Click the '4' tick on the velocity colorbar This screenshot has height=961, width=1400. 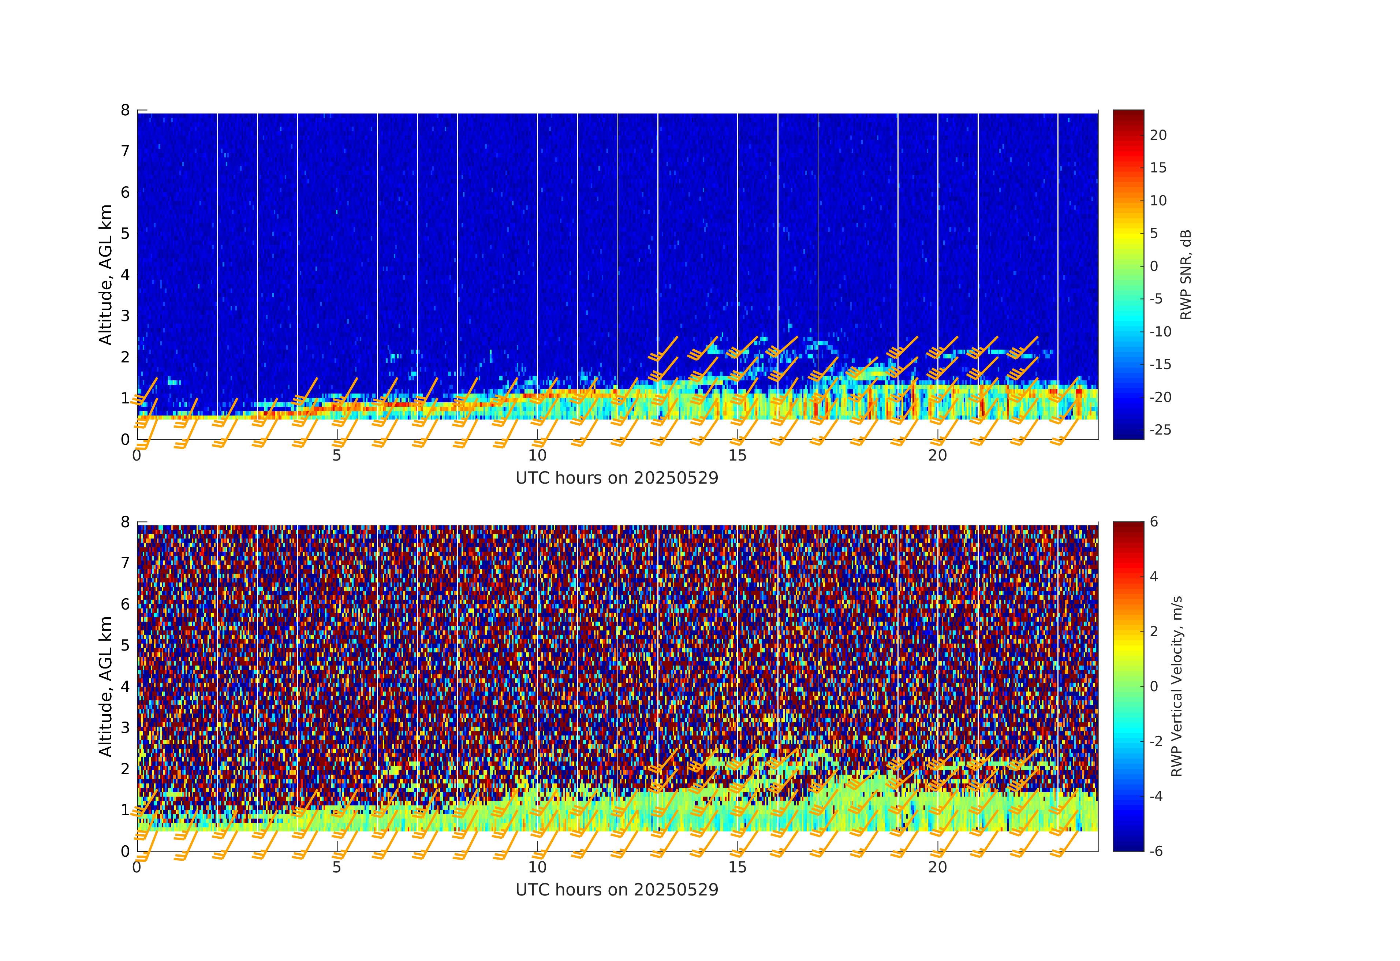(1154, 577)
